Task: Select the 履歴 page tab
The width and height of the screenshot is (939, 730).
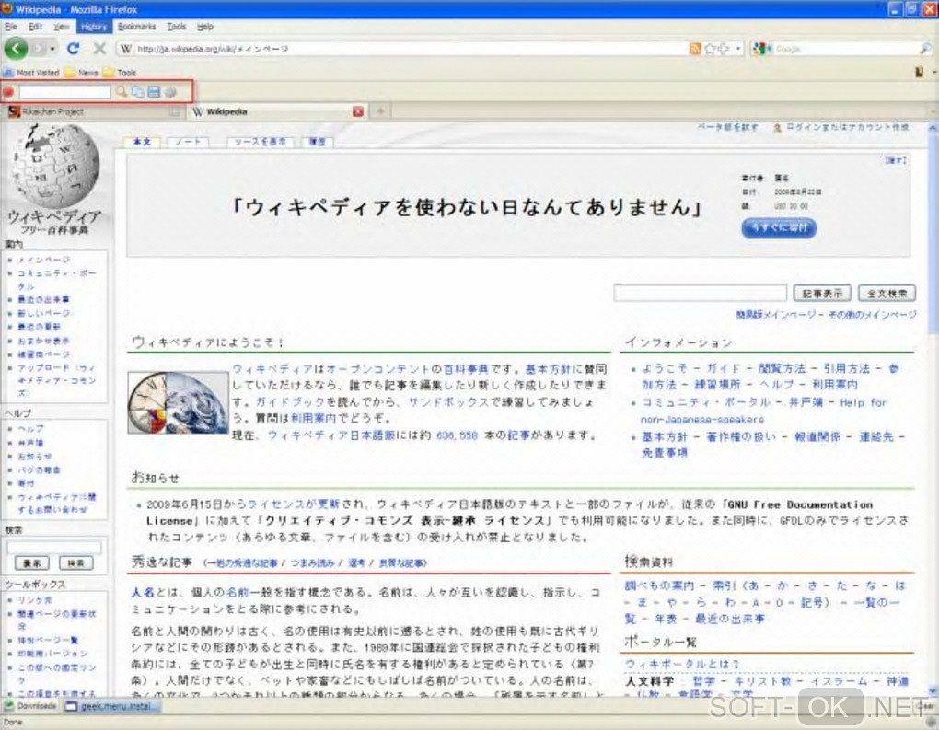Action: point(318,142)
